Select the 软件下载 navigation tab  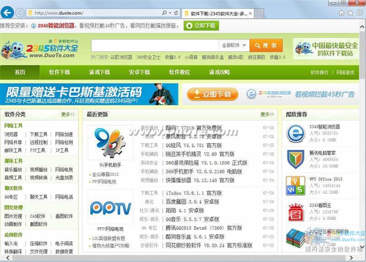(59, 72)
